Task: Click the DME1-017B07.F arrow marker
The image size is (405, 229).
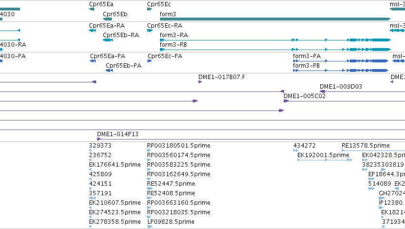Action: click(x=200, y=82)
